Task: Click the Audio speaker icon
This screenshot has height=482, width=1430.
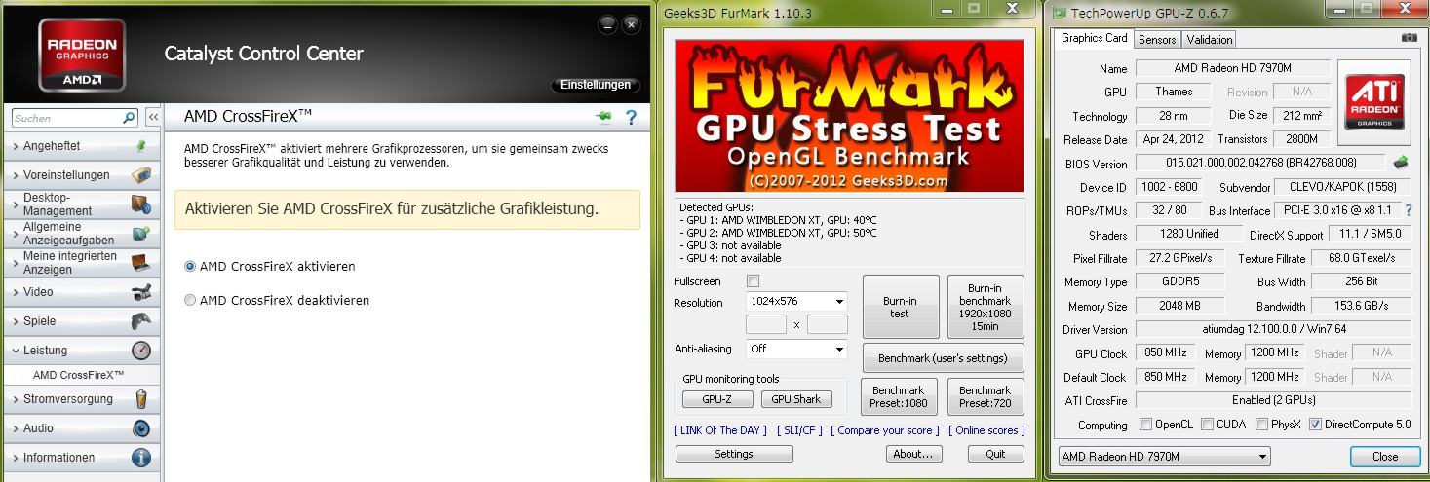Action: (x=141, y=428)
